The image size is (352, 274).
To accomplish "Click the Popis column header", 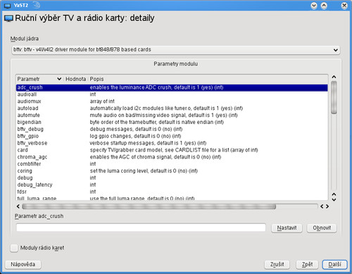I will coord(96,79).
